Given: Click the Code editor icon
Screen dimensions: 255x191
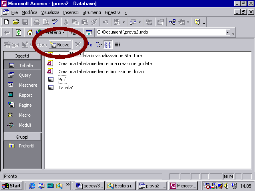Looking at the screenshot, I should click(149, 22).
